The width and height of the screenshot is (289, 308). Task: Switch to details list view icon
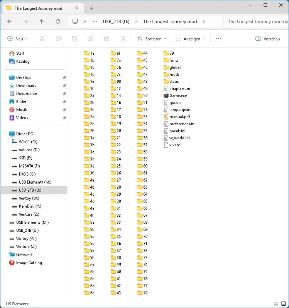tap(276, 303)
